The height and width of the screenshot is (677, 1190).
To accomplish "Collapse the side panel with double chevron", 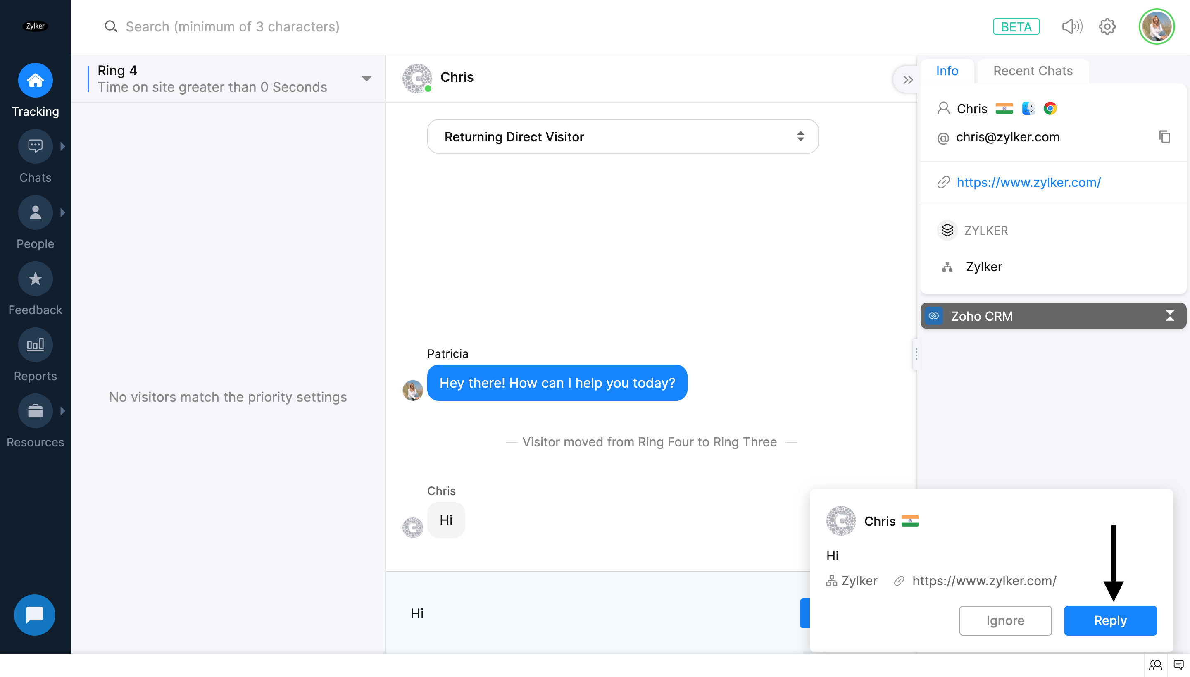I will coord(907,80).
